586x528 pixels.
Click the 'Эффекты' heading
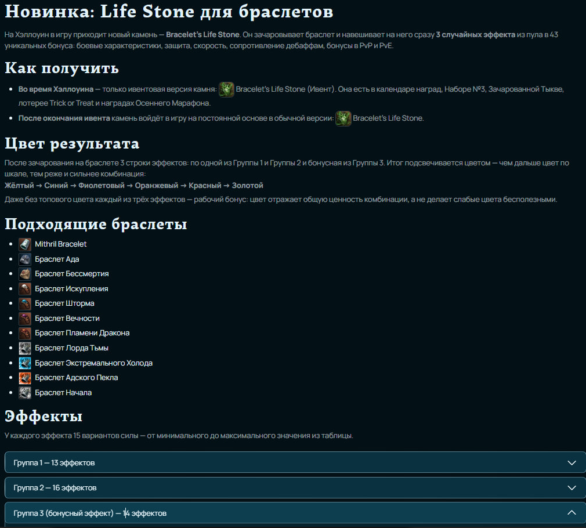click(x=44, y=416)
